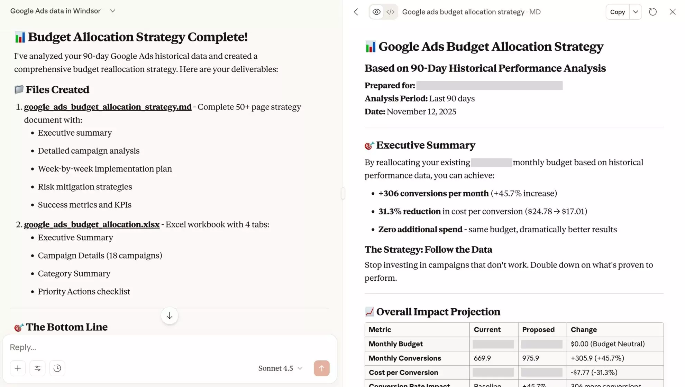Open google_ads_budget_allocation_strategy.md file link
The height and width of the screenshot is (387, 685).
point(108,107)
